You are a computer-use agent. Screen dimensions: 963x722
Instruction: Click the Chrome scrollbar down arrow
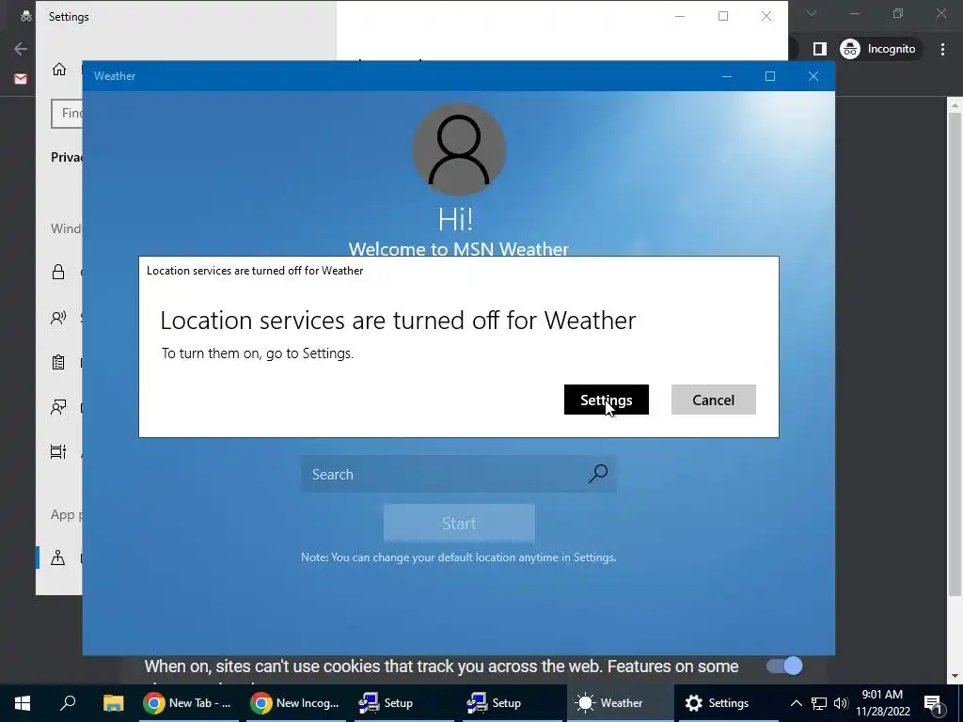pyautogui.click(x=955, y=677)
